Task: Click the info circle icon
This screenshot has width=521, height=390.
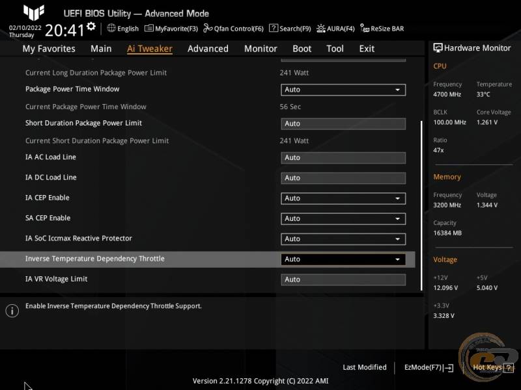Action: coord(12,311)
